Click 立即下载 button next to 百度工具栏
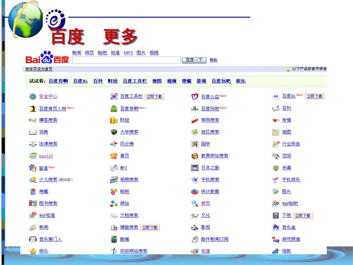Viewport: 353px width, 265px height. (x=154, y=97)
